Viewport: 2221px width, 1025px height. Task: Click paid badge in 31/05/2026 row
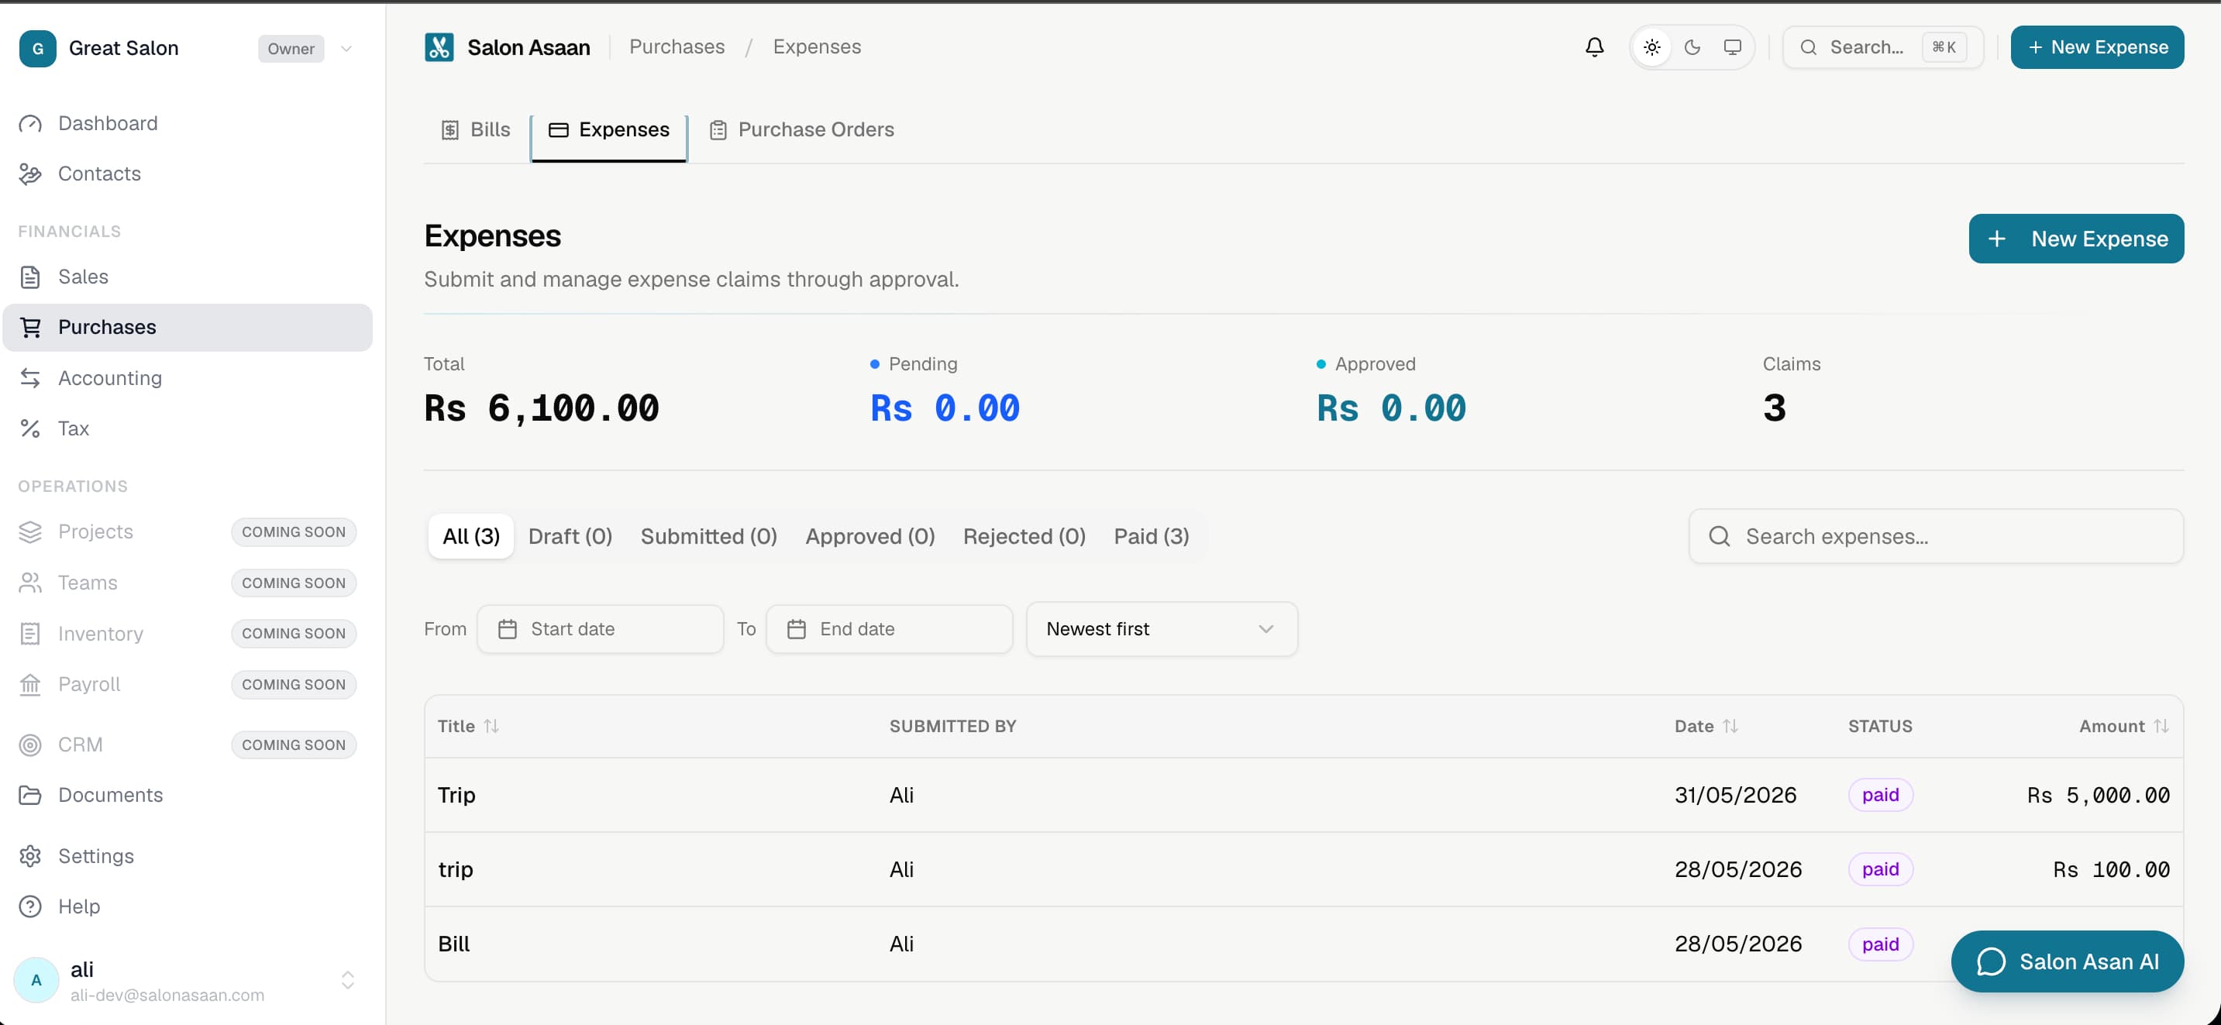(x=1879, y=795)
